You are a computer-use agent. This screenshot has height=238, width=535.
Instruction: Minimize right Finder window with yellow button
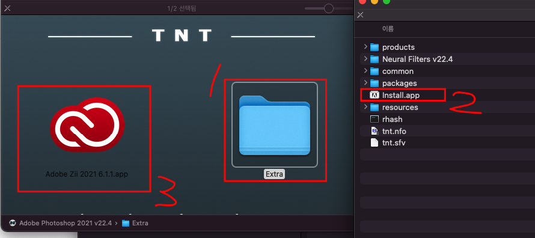click(374, 1)
